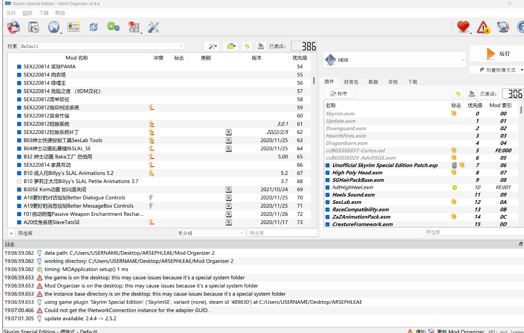Image resolution: width=524 pixels, height=333 pixels.
Task: Open the Nexus globe icon
Action: coord(54,27)
